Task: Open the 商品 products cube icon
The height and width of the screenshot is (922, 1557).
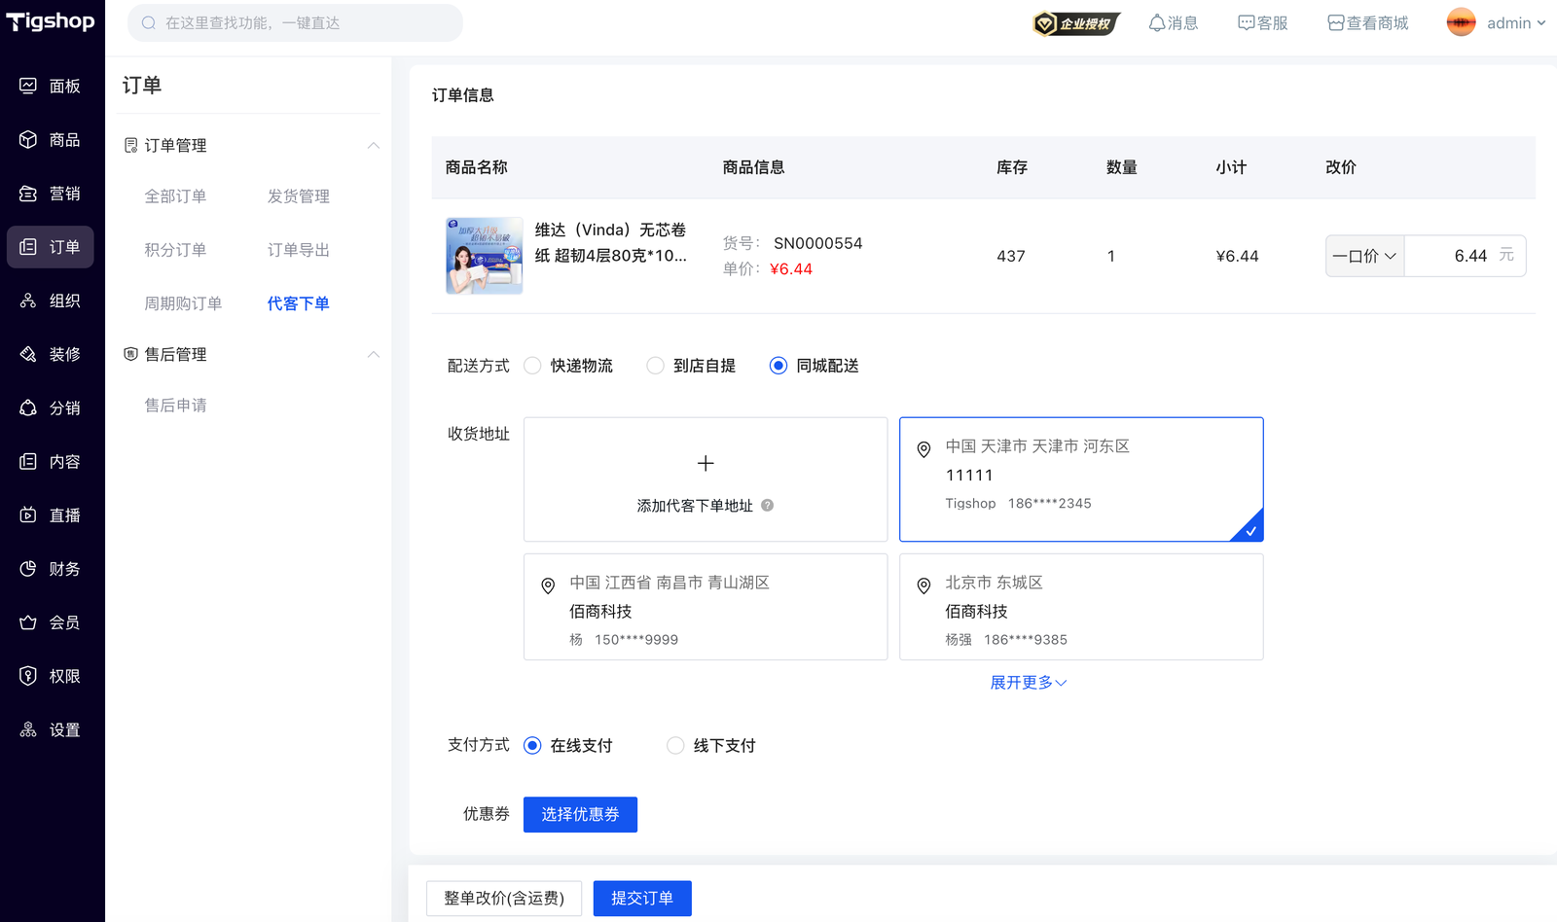Action: [x=28, y=140]
